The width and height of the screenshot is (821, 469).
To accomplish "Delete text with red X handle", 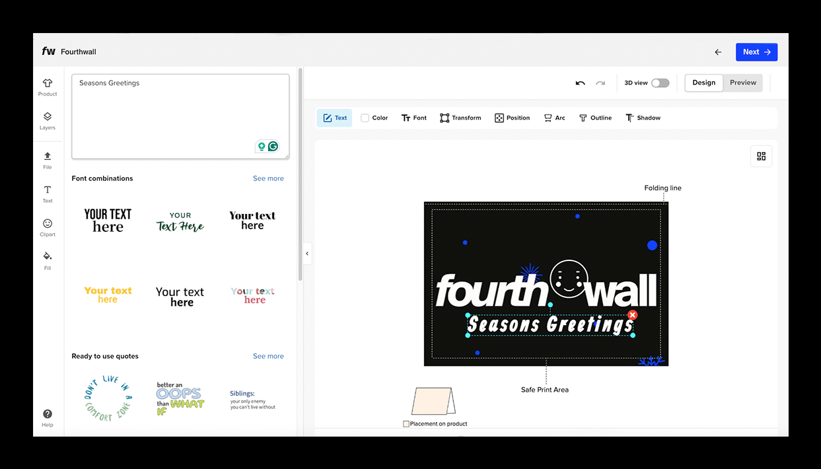I will (x=632, y=315).
